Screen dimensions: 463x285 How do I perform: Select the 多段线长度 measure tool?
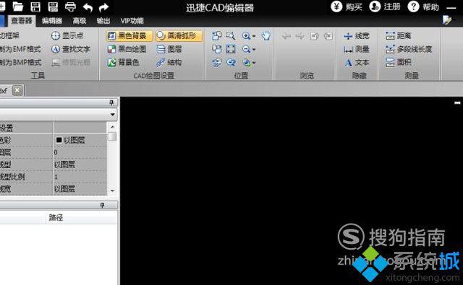point(409,49)
